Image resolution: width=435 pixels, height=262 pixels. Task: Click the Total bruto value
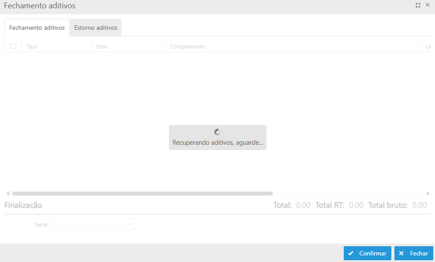tap(419, 205)
